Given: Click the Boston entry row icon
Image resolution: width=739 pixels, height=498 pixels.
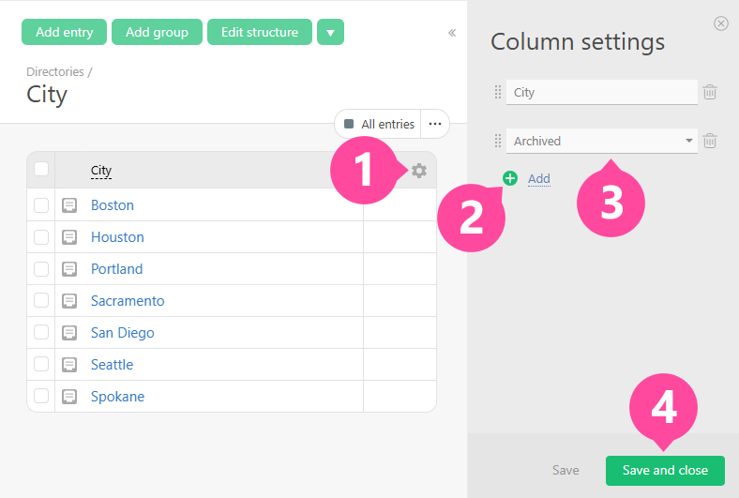Looking at the screenshot, I should coord(69,205).
